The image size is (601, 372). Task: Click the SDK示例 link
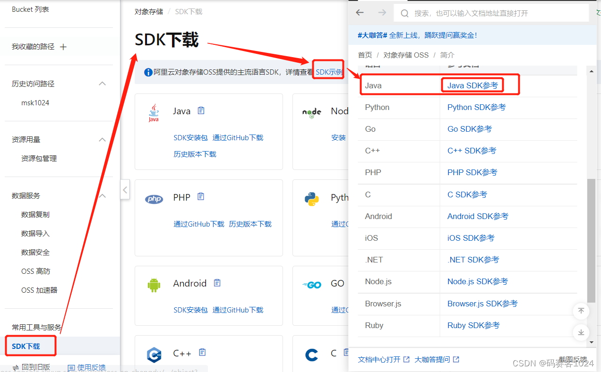coord(329,72)
